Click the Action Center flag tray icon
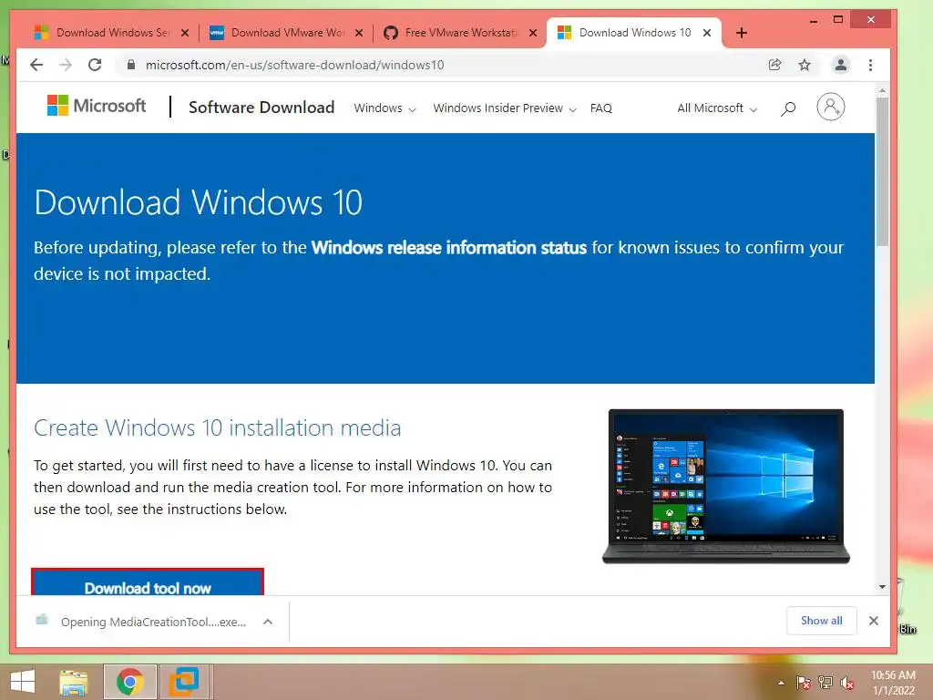This screenshot has height=700, width=933. click(x=804, y=683)
